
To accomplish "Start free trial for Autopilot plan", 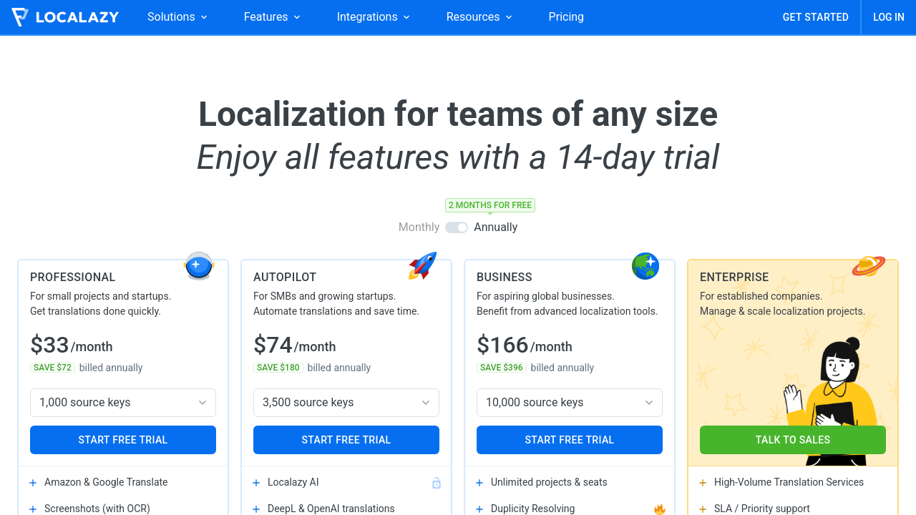I will pyautogui.click(x=346, y=440).
